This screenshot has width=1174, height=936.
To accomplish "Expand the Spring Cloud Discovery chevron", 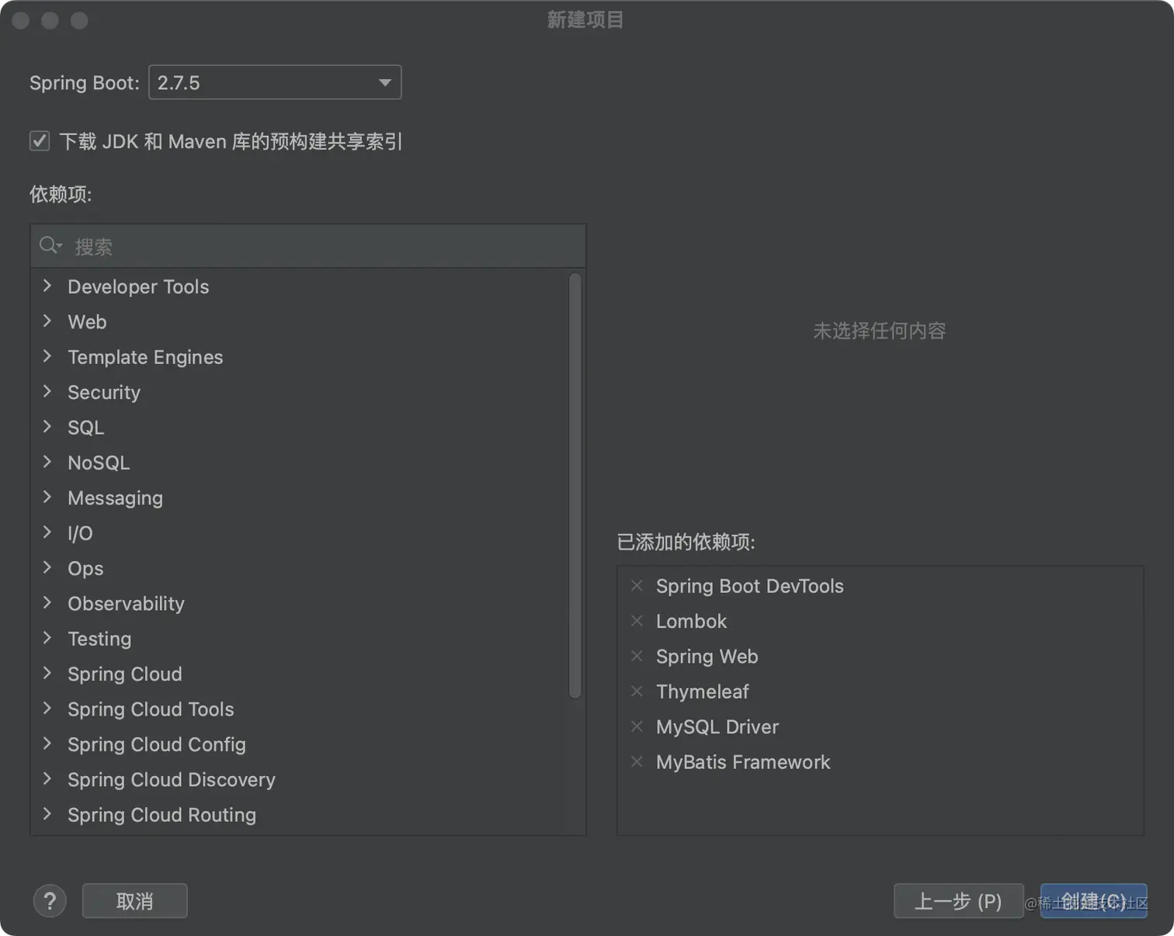I will click(47, 778).
